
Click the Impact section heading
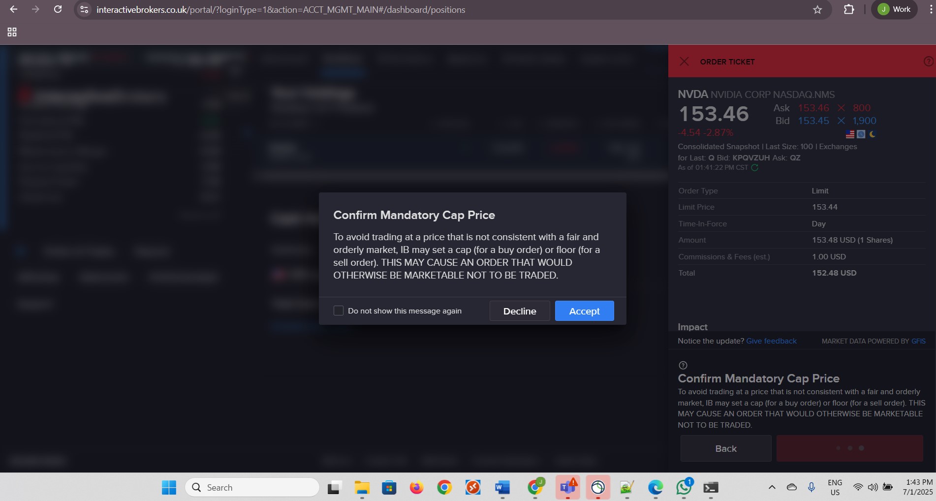pyautogui.click(x=692, y=327)
